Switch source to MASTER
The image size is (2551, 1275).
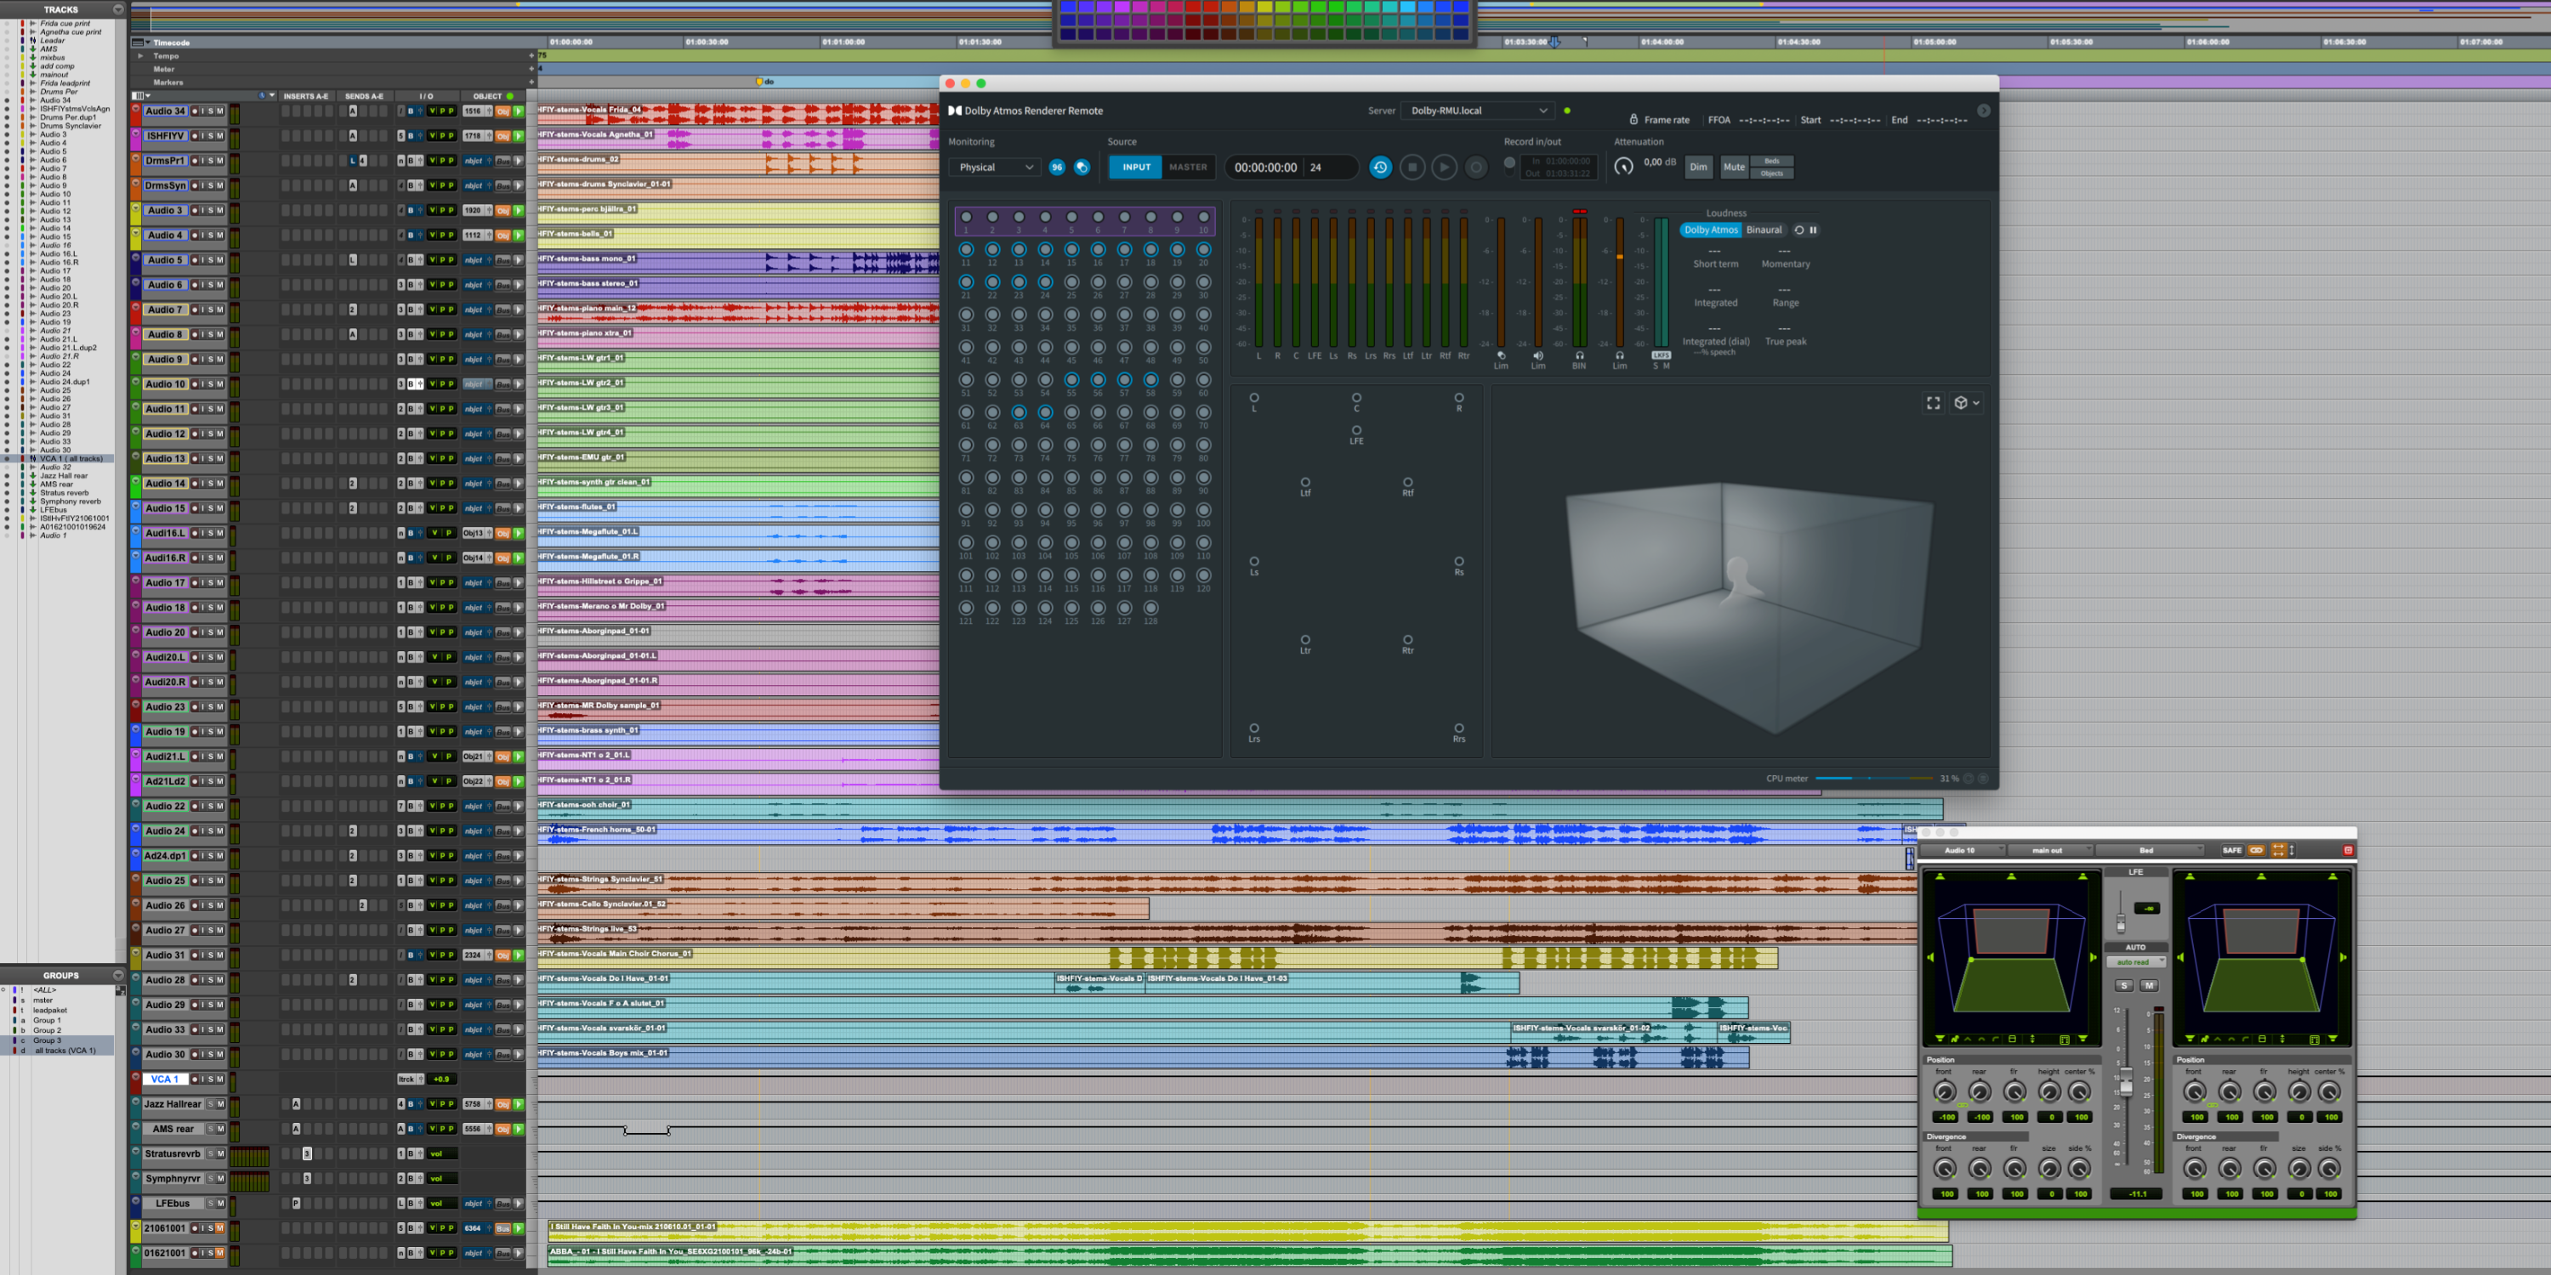click(x=1187, y=167)
